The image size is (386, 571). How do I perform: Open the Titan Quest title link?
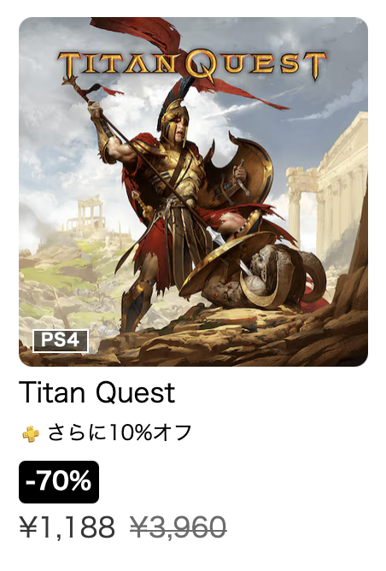click(96, 392)
